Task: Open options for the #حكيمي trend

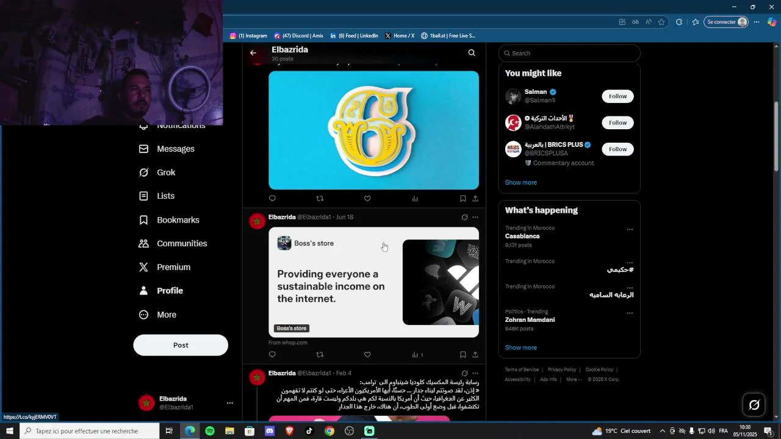Action: click(630, 263)
